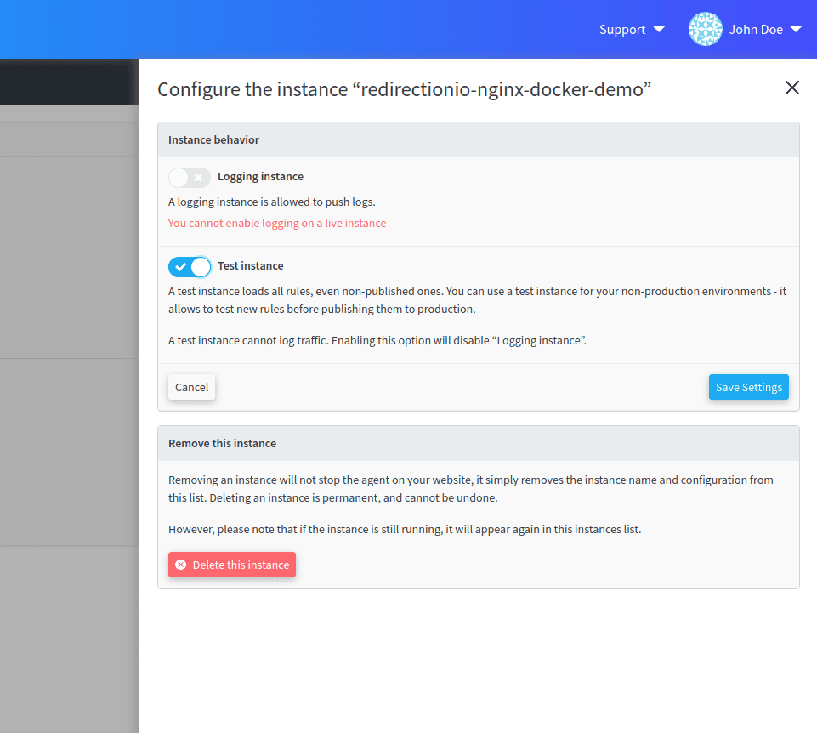Cancel the instance configuration changes
The height and width of the screenshot is (733, 817).
pyautogui.click(x=191, y=387)
